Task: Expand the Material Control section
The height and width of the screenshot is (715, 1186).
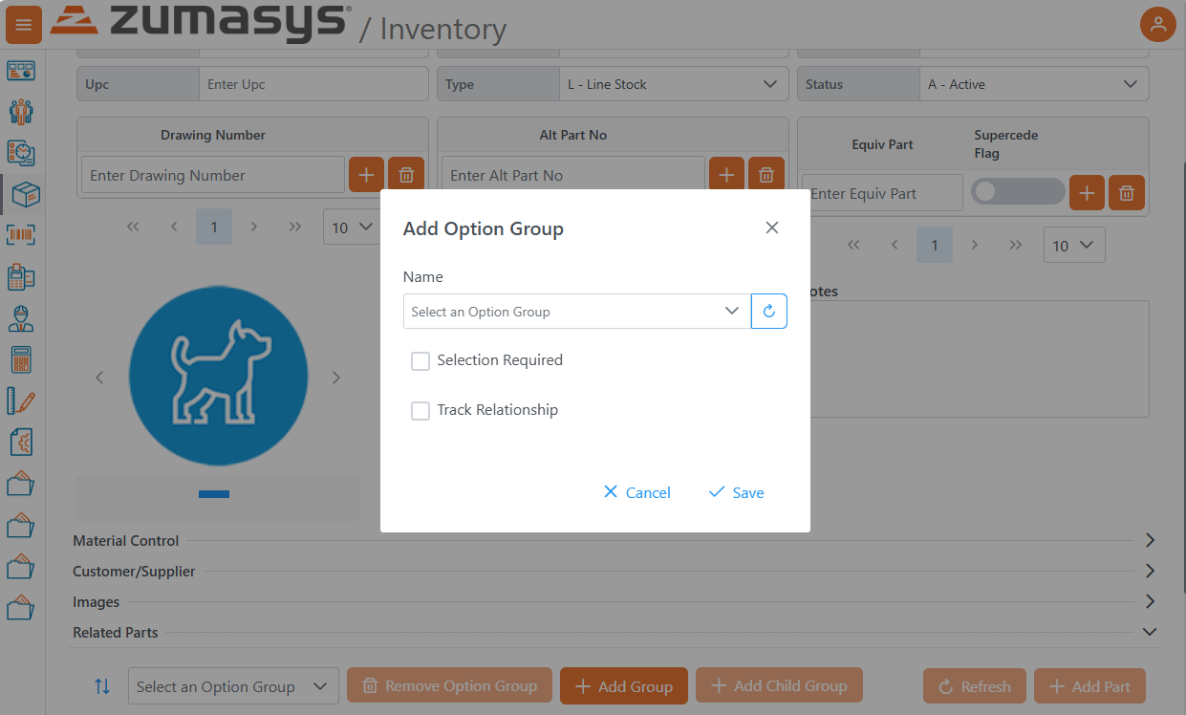Action: [1150, 540]
